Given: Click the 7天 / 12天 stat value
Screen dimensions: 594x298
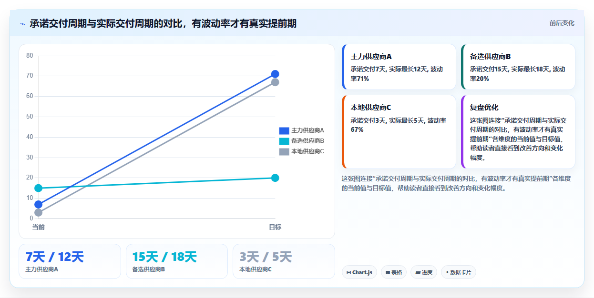Looking at the screenshot, I should pyautogui.click(x=54, y=257).
